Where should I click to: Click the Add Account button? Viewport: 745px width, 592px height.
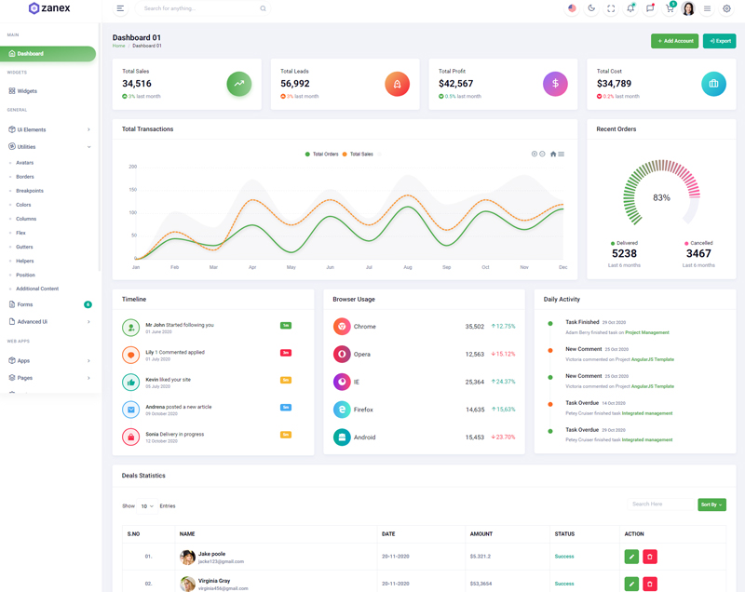pyautogui.click(x=674, y=41)
